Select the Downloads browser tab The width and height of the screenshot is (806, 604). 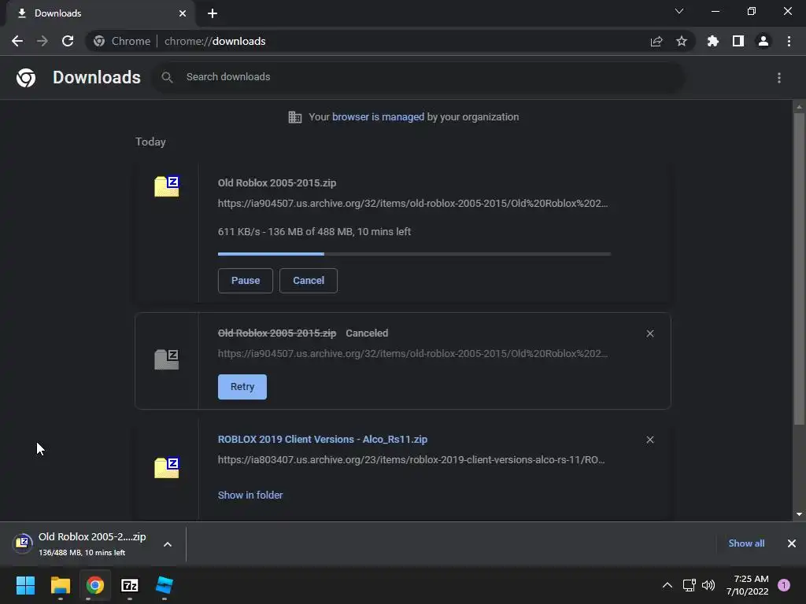(101, 13)
